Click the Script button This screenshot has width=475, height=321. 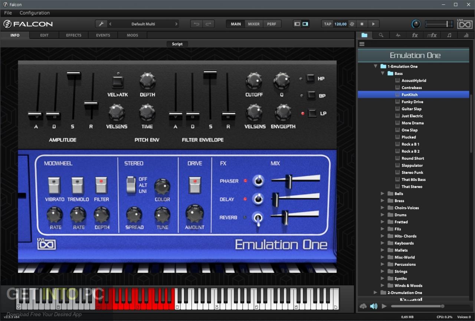177,44
